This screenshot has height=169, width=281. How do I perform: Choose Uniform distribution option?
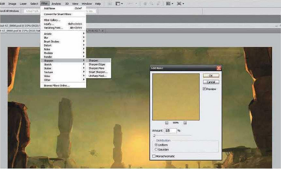click(156, 145)
